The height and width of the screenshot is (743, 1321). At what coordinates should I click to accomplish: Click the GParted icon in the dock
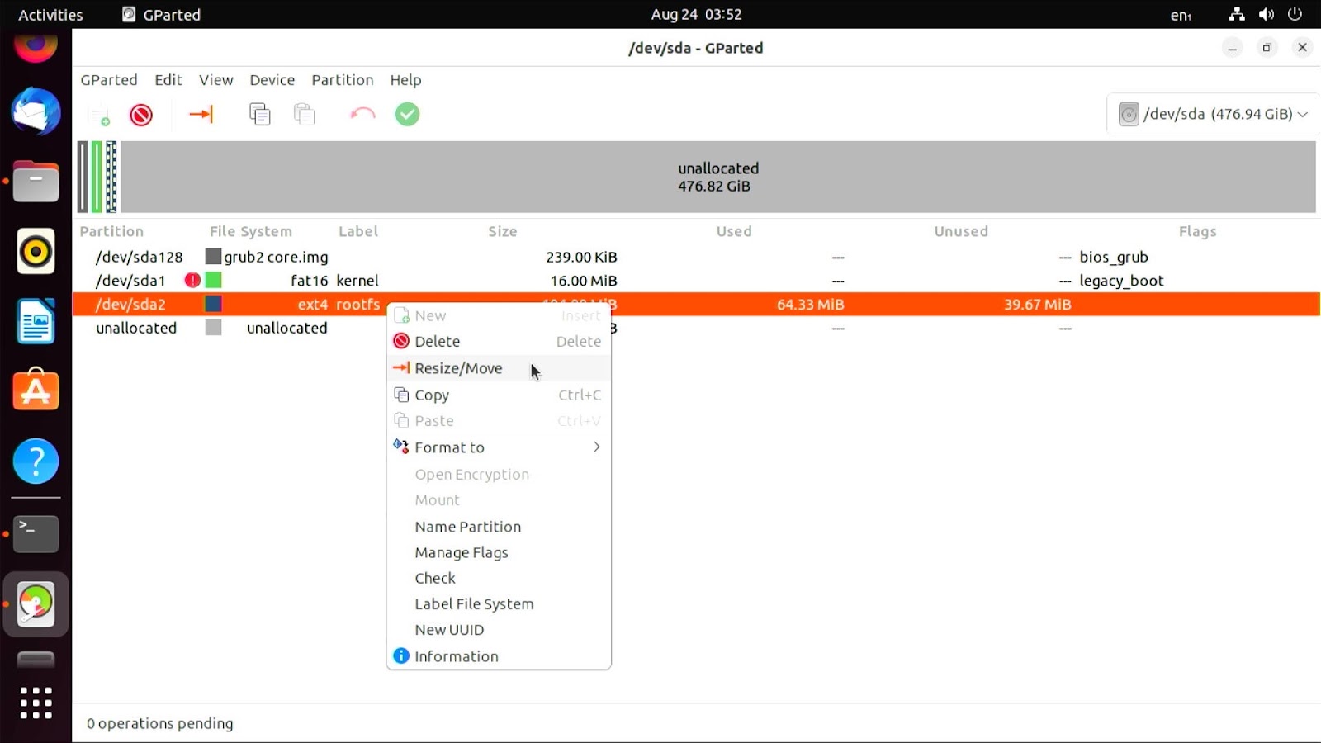click(36, 604)
